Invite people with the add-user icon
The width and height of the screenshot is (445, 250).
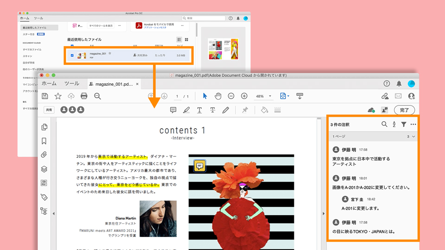tap(411, 96)
